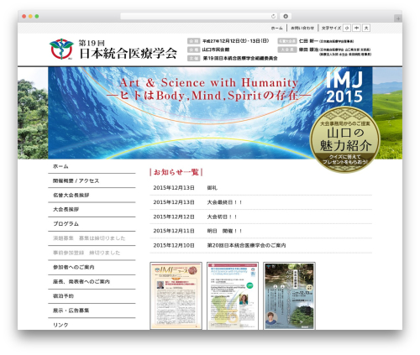Open the 明日 開催!! news entry
420x355 pixels.
[x=224, y=231]
